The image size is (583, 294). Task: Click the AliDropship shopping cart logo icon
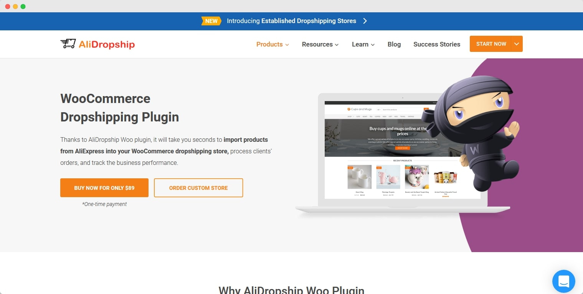pyautogui.click(x=68, y=44)
